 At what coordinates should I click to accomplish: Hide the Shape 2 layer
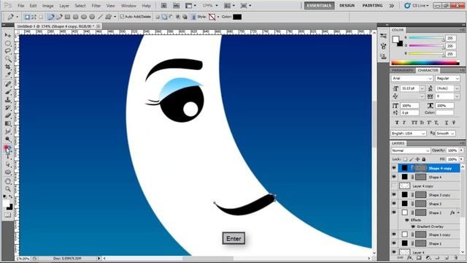click(x=394, y=213)
